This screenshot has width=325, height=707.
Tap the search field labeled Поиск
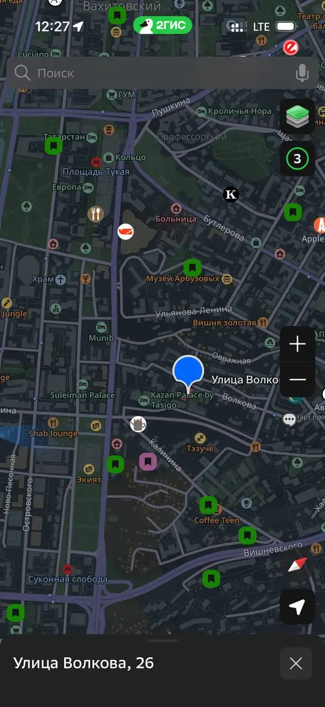(x=162, y=73)
